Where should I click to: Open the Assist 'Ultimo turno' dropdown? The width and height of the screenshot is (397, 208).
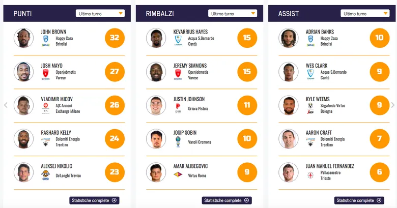[x=365, y=14]
